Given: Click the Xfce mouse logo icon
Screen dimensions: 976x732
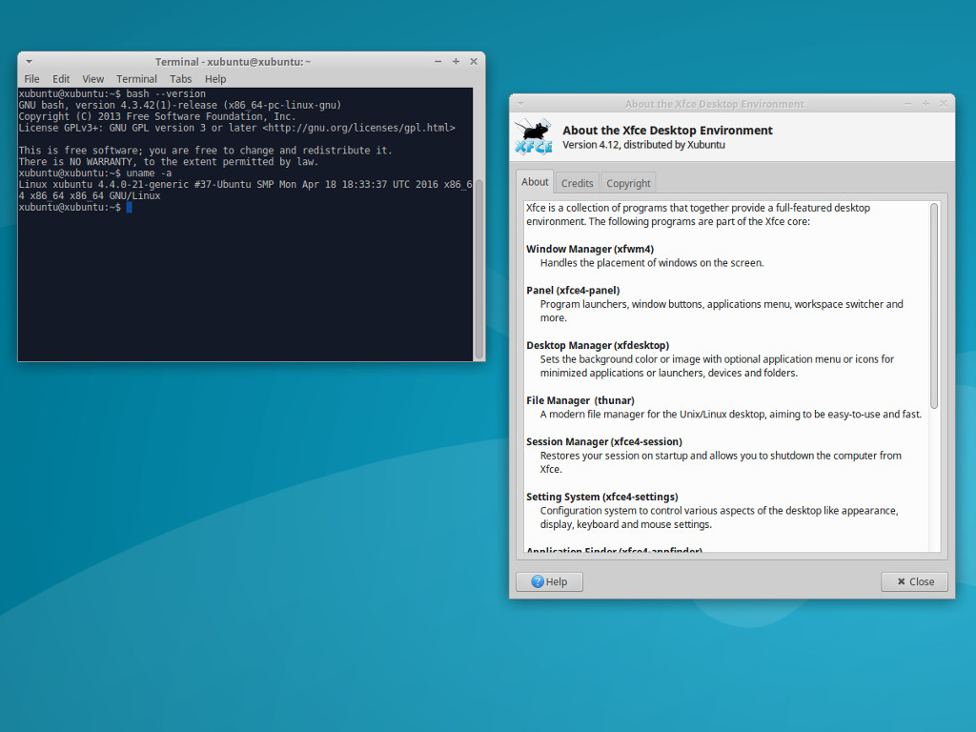Looking at the screenshot, I should 534,136.
